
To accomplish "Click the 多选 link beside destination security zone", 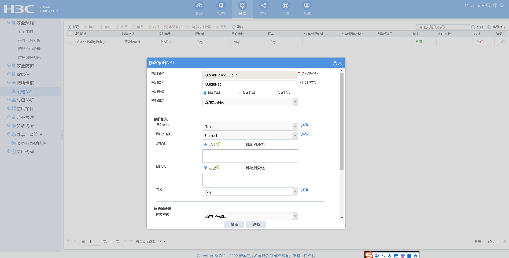I will pos(305,134).
